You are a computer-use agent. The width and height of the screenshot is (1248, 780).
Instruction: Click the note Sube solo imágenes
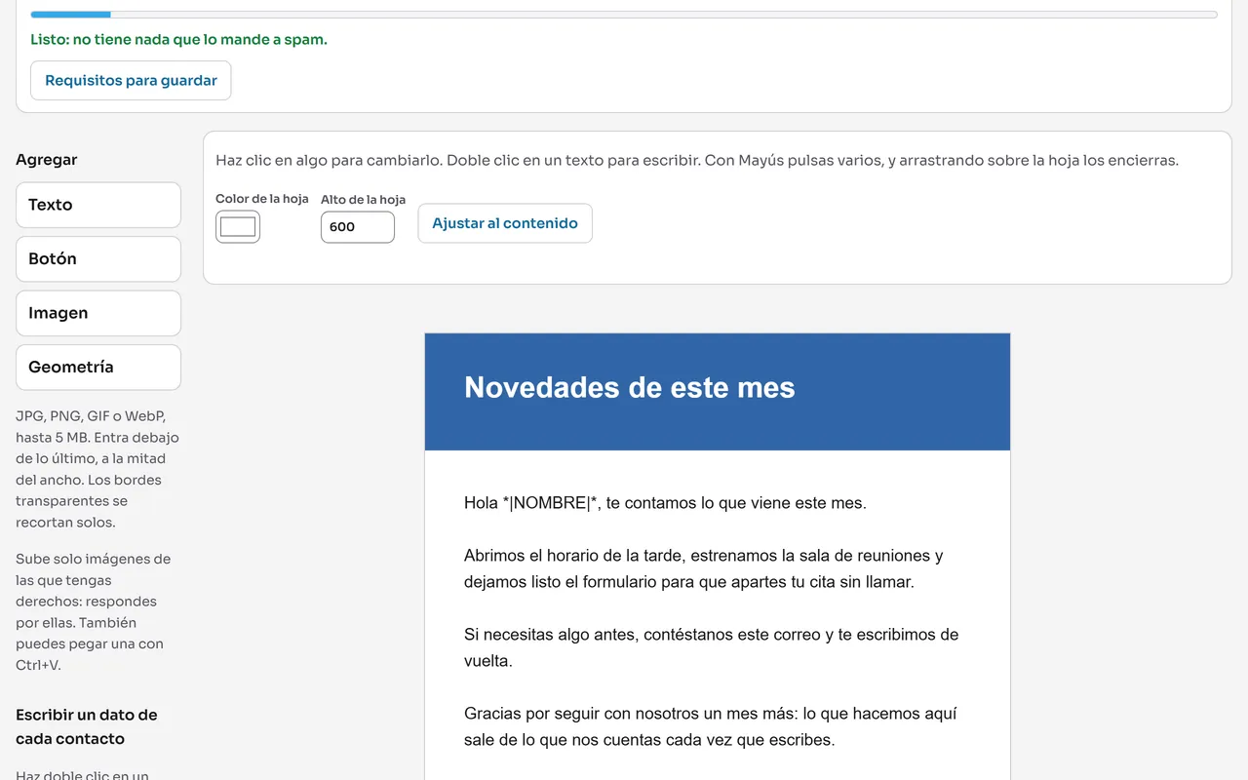(x=94, y=612)
